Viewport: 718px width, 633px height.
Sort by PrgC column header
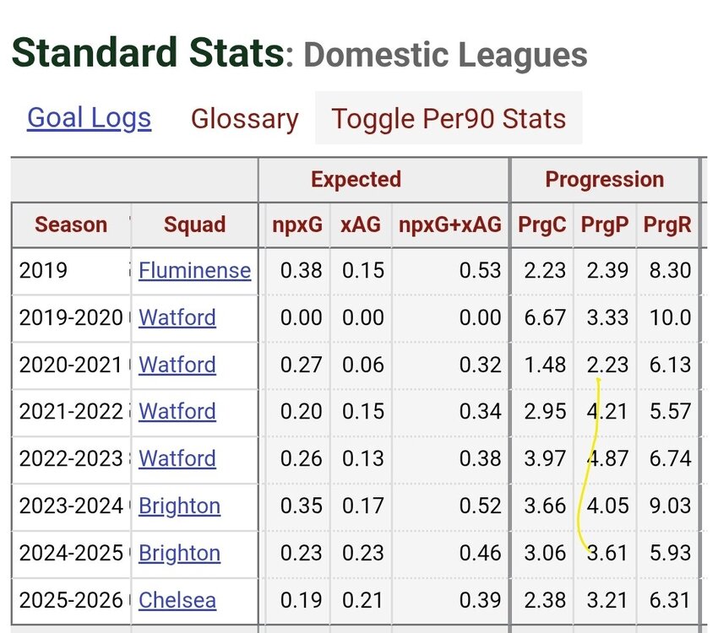541,225
